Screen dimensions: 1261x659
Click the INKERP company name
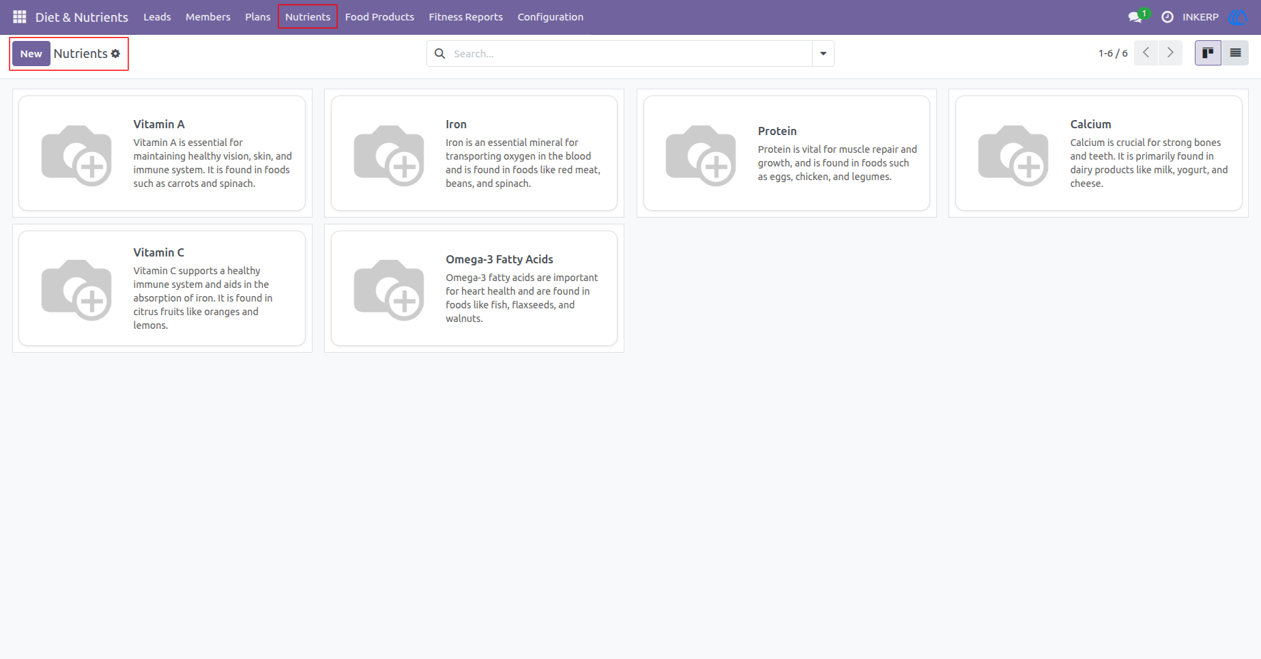1200,17
